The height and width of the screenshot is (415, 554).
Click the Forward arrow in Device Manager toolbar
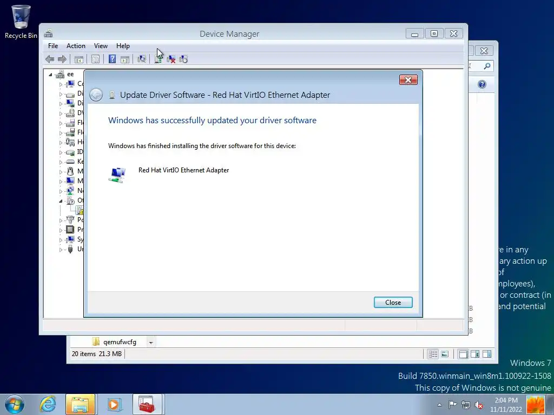tap(62, 59)
